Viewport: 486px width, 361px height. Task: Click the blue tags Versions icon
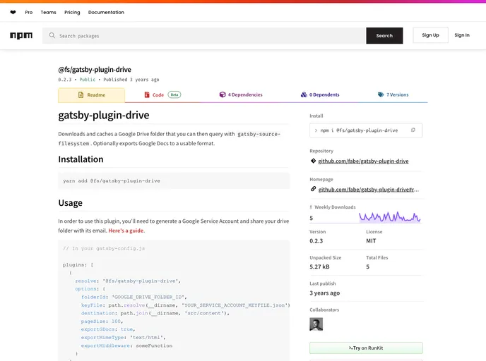381,94
